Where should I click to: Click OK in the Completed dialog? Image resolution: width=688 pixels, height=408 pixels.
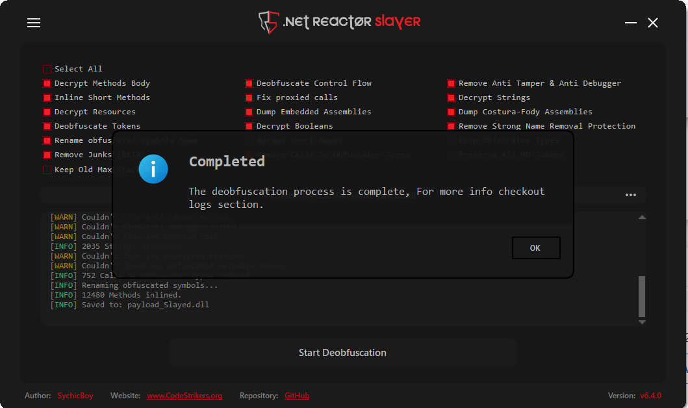coord(535,248)
